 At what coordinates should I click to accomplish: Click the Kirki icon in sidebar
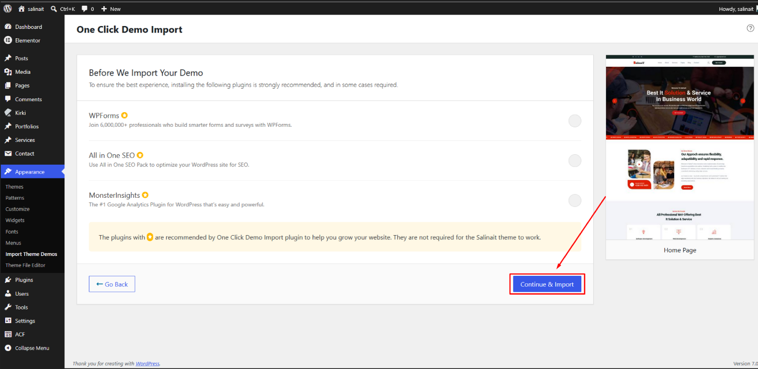tap(8, 113)
